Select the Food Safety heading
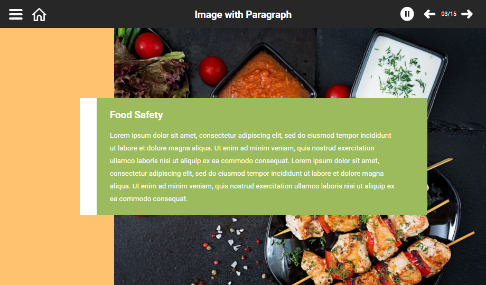Viewport: 486px width, 285px height. pos(136,115)
